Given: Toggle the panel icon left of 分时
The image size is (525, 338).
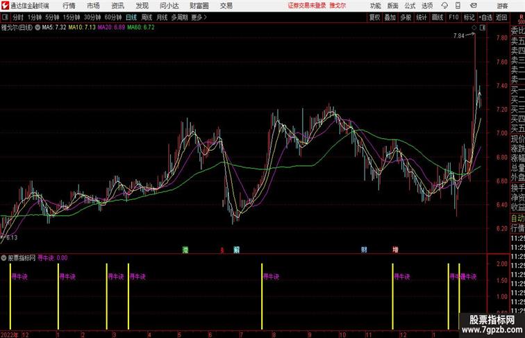Looking at the screenshot, I should point(5,17).
